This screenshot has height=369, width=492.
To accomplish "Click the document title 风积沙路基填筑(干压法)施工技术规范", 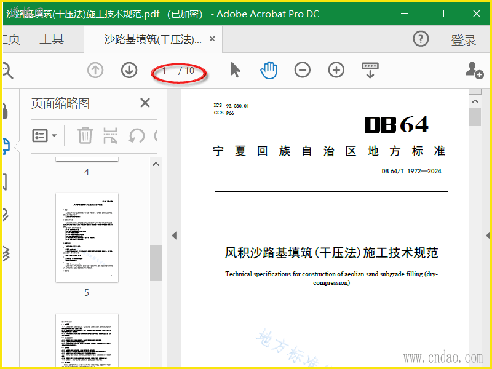I will click(x=331, y=253).
